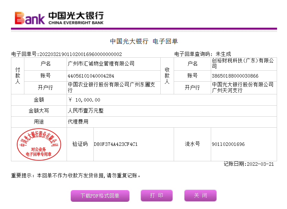Select payer name 广州市汇诚物业管理有限公司
The image size is (287, 209).
coord(101,64)
